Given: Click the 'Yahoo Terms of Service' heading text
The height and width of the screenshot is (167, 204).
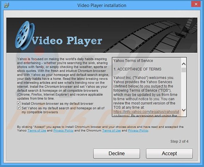Looking at the screenshot, I should coord(133,61).
